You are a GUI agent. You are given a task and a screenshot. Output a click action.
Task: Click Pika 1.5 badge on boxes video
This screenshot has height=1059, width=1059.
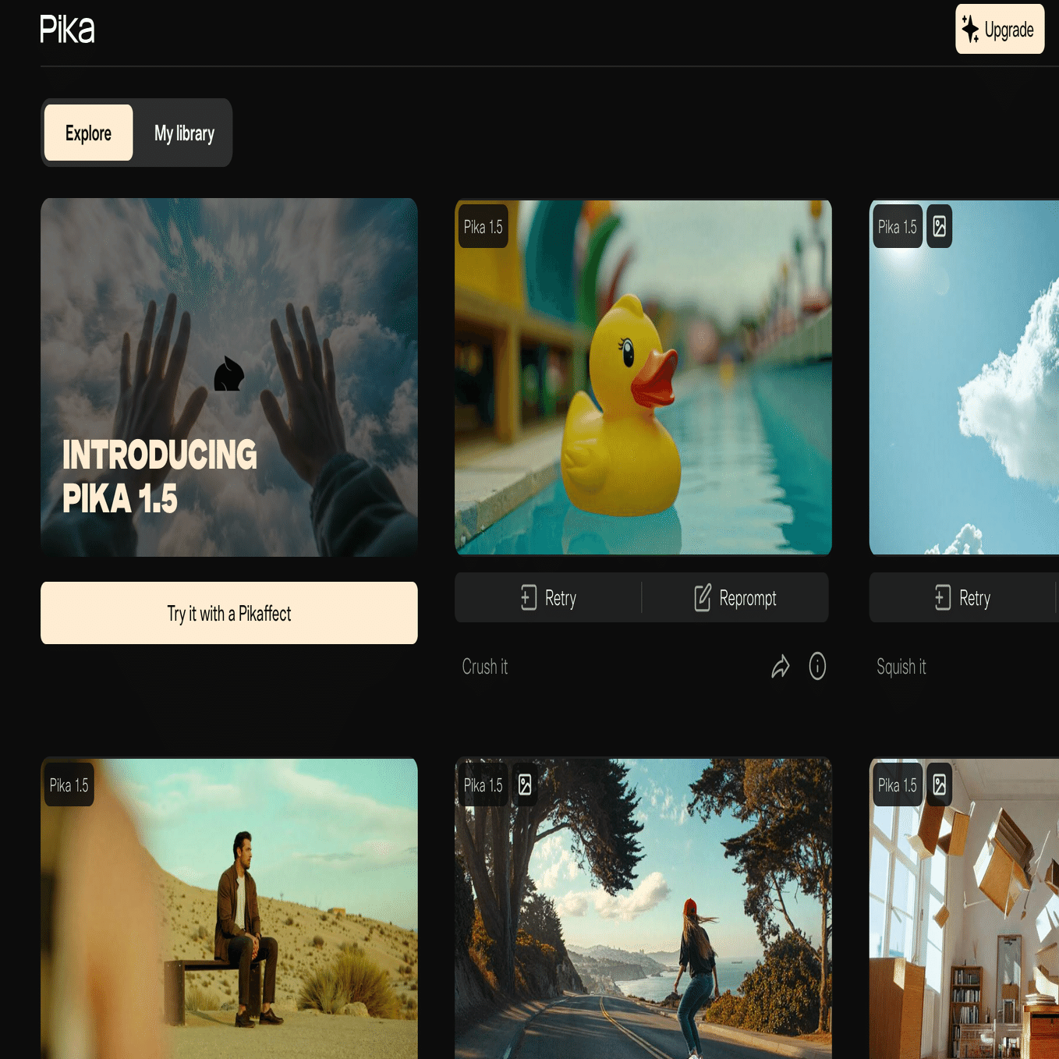[x=898, y=785]
